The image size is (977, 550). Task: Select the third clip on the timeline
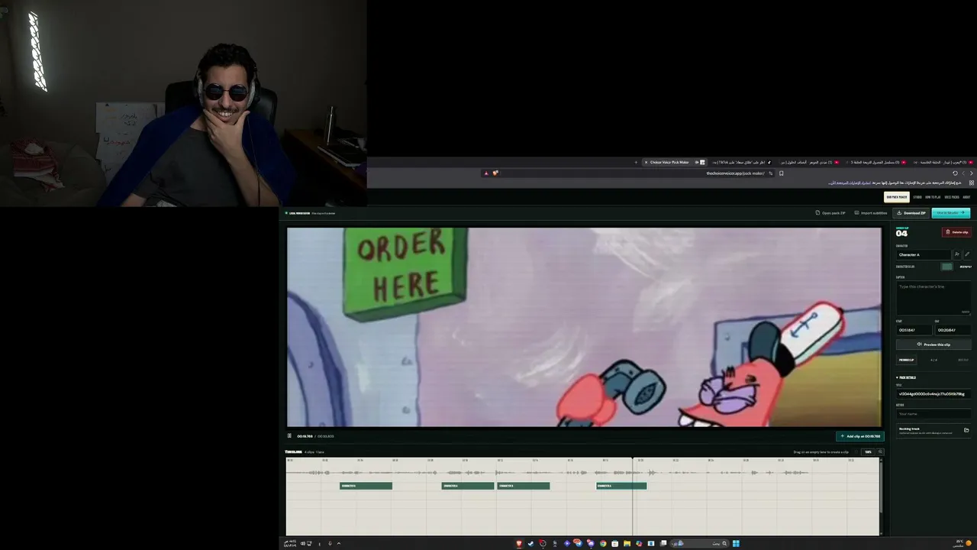pos(524,486)
